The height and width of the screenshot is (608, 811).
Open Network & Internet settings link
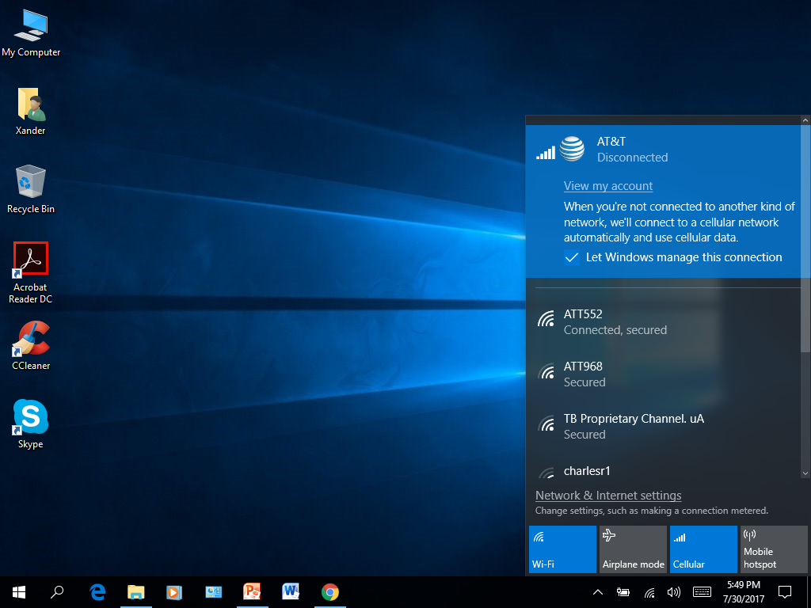click(x=608, y=496)
